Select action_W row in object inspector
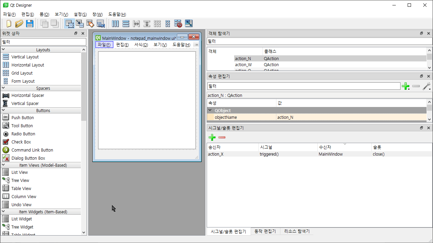Image resolution: width=433 pixels, height=243 pixels. tap(317, 64)
